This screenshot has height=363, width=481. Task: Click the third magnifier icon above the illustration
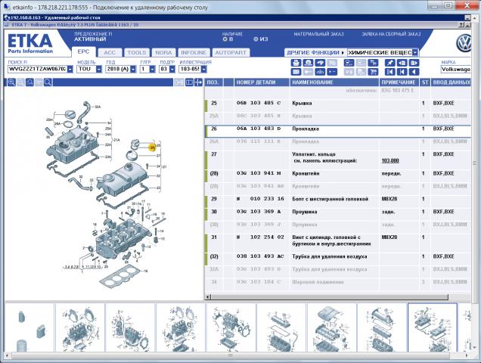(x=29, y=82)
